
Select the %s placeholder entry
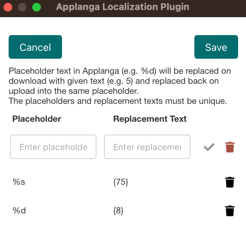coord(19,182)
